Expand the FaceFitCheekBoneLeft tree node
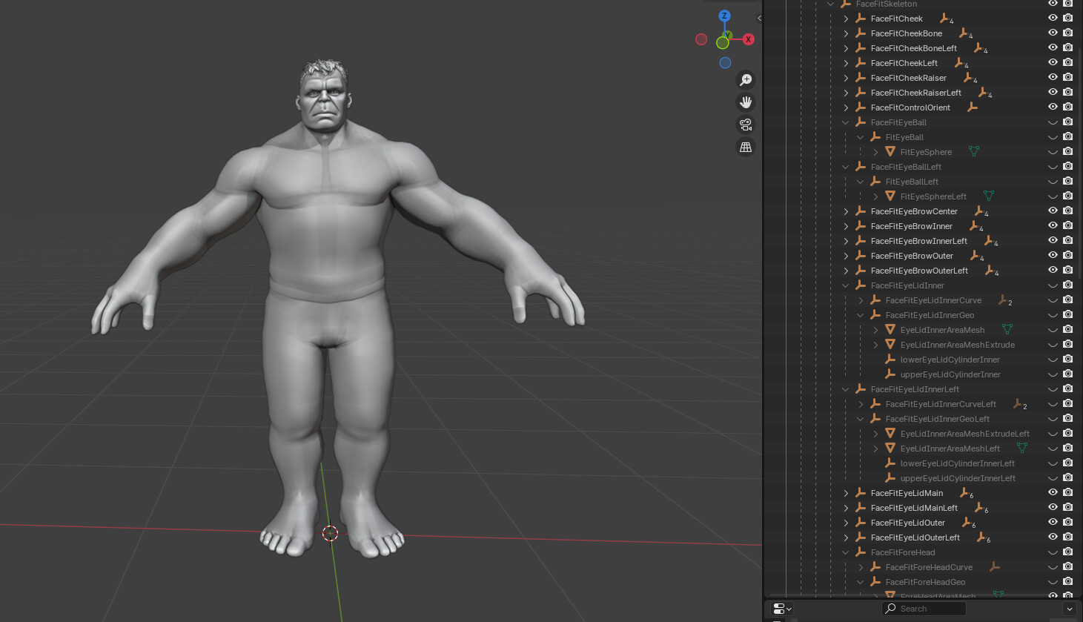The height and width of the screenshot is (622, 1083). click(846, 48)
